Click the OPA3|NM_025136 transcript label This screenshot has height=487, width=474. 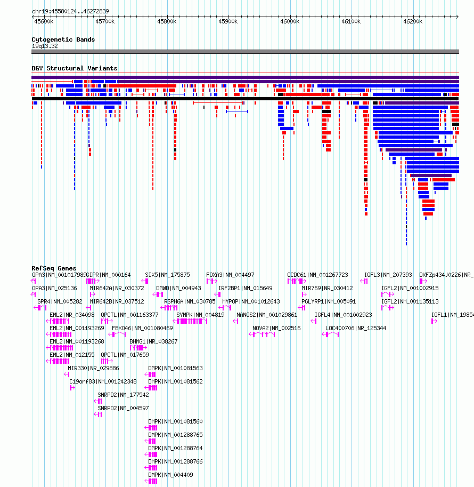point(55,288)
